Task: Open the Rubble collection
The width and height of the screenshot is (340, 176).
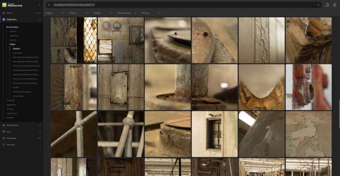Action: 16,88
